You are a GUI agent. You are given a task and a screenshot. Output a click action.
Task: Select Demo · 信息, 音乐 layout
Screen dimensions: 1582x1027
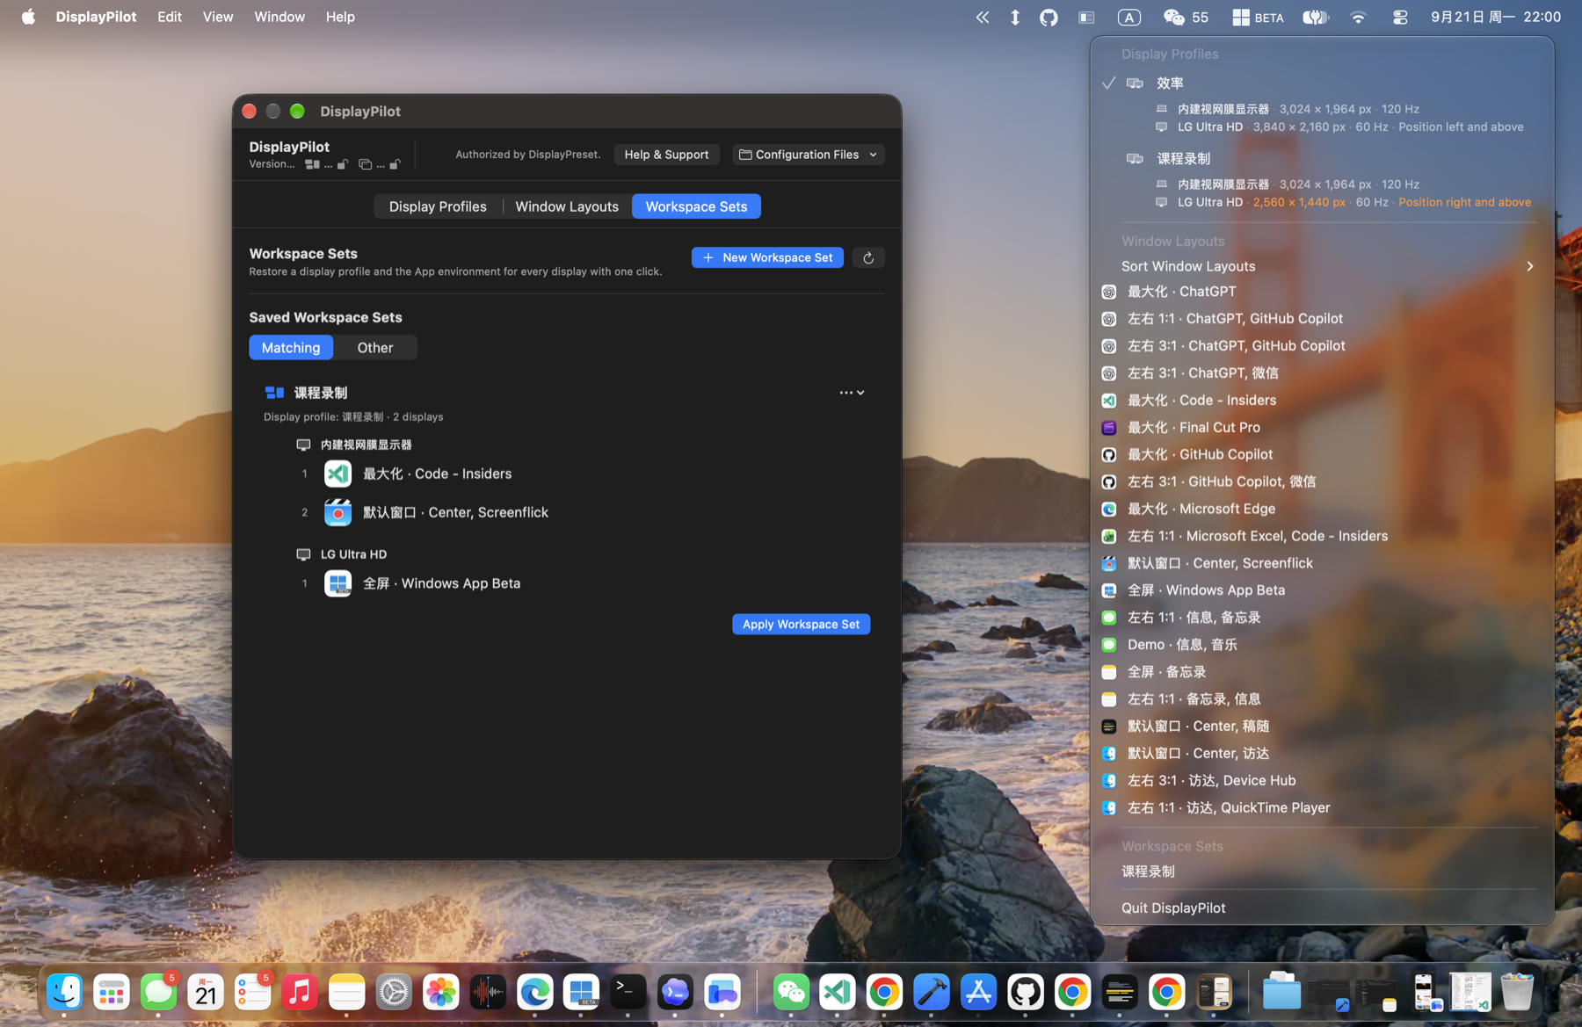(x=1322, y=645)
